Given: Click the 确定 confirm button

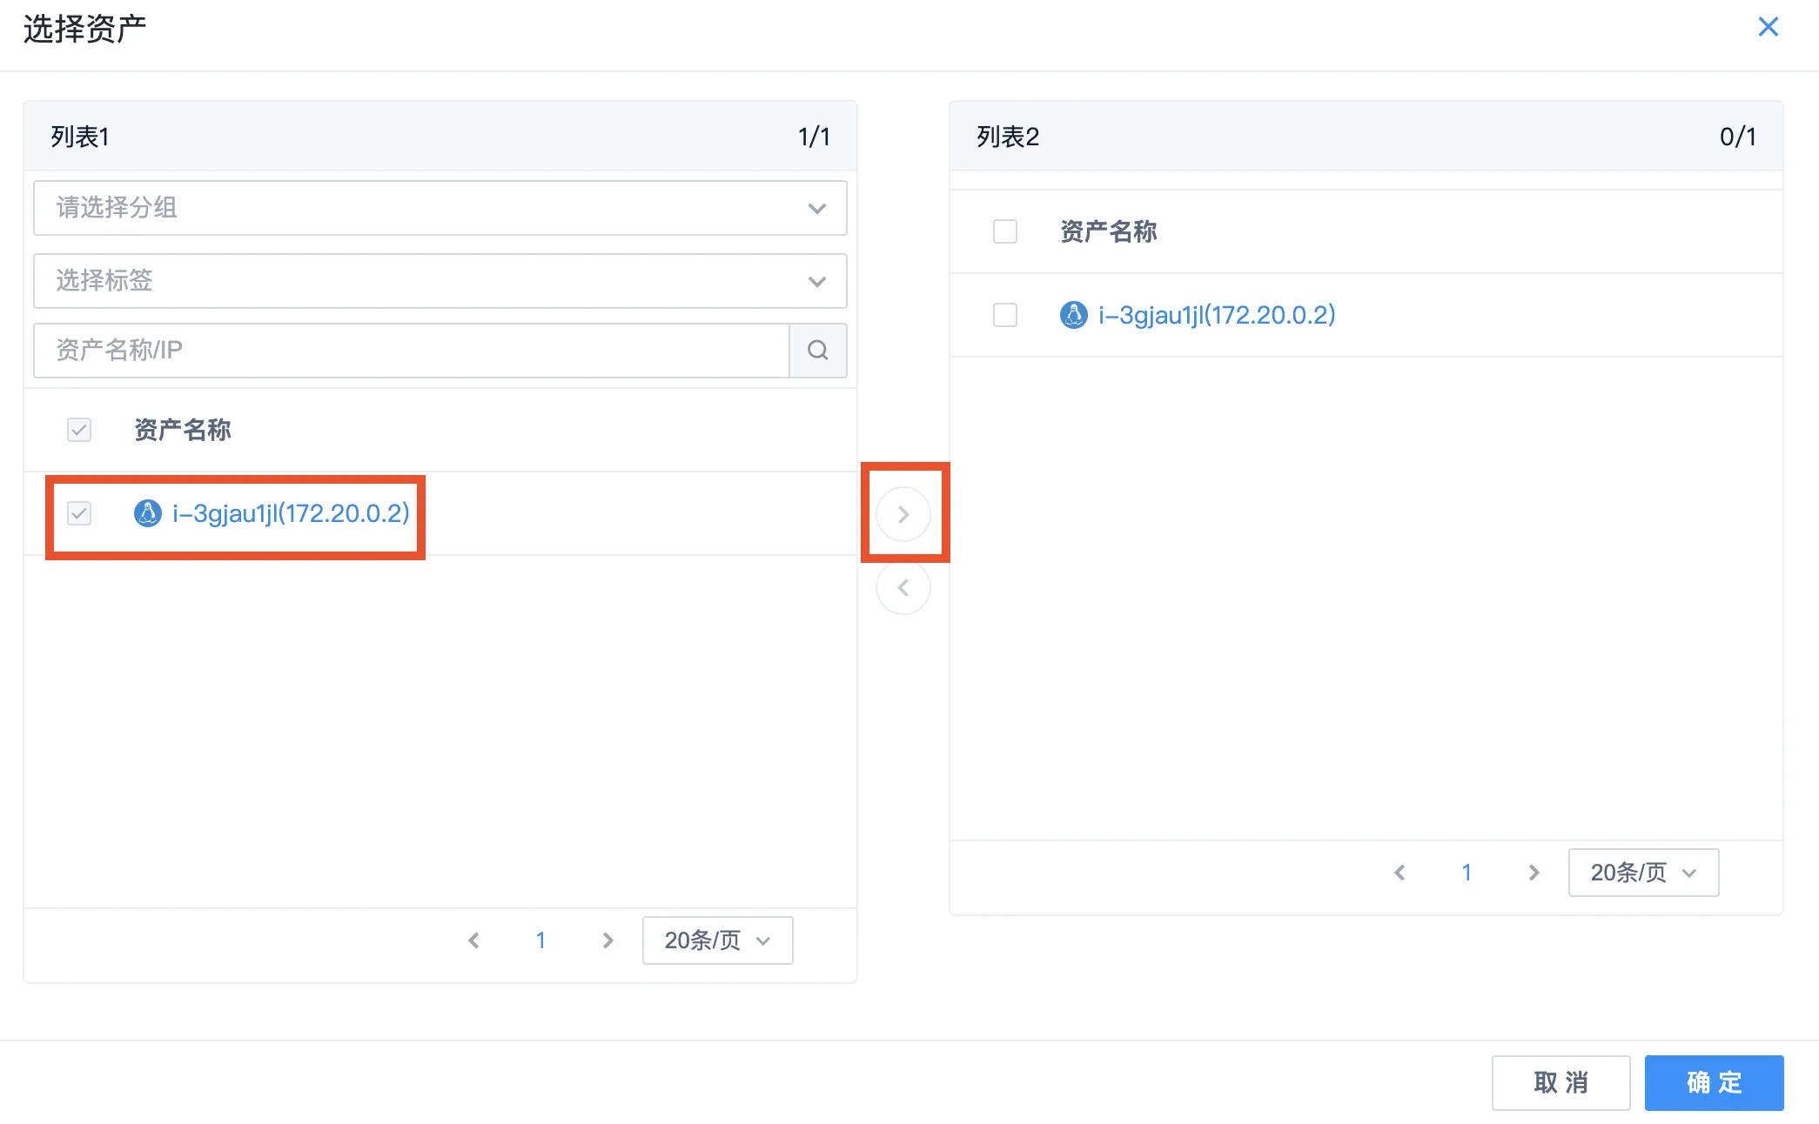Looking at the screenshot, I should pyautogui.click(x=1714, y=1082).
